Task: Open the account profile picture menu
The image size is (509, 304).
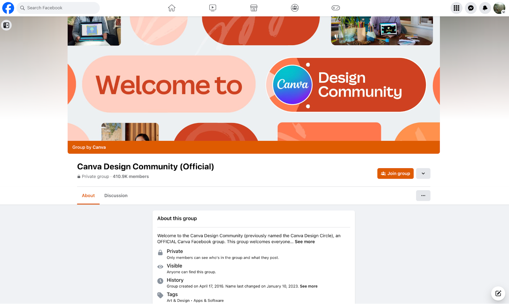Action: [499, 8]
